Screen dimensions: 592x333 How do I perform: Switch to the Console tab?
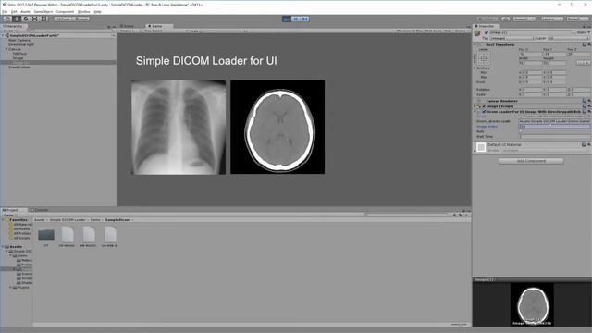pos(41,210)
